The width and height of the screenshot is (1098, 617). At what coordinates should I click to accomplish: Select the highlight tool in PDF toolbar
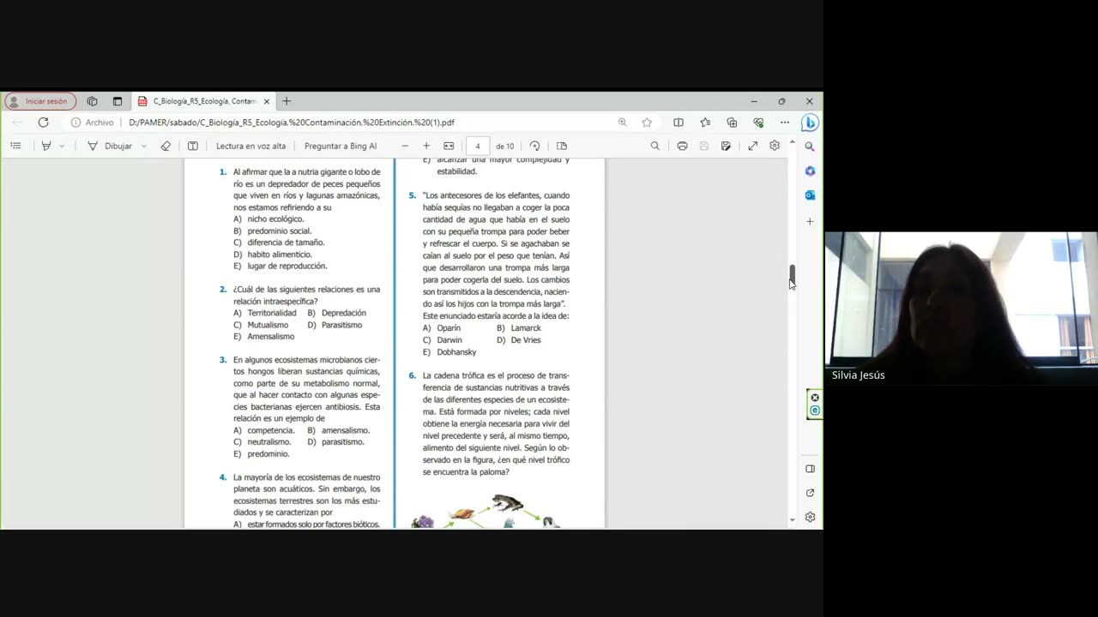(46, 146)
